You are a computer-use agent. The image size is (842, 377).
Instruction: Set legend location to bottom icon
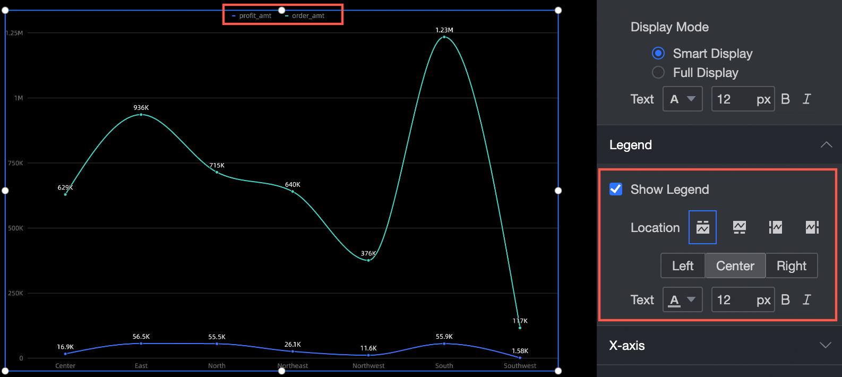[739, 227]
